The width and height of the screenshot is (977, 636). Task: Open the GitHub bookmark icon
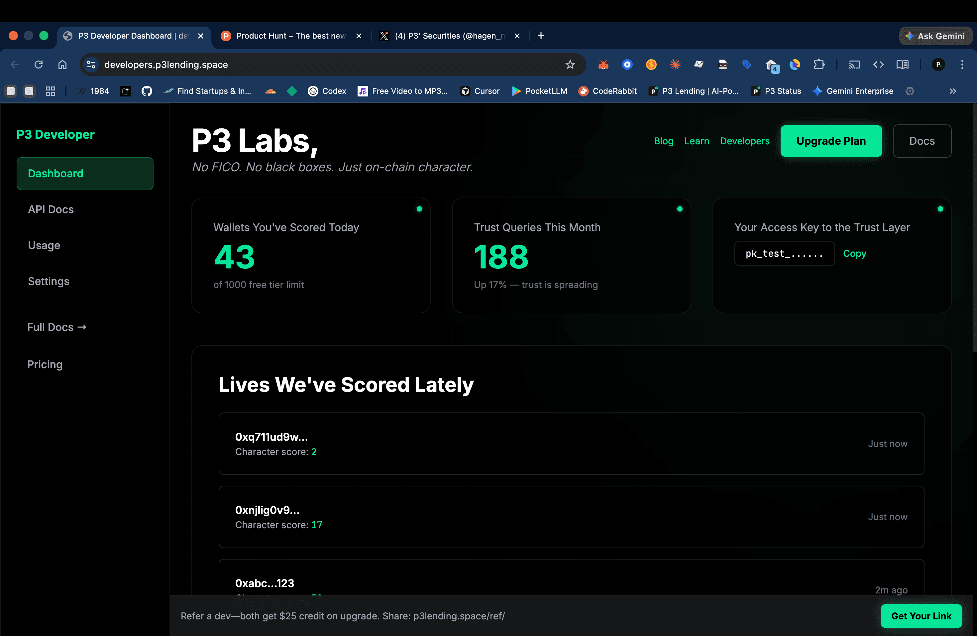(x=147, y=91)
